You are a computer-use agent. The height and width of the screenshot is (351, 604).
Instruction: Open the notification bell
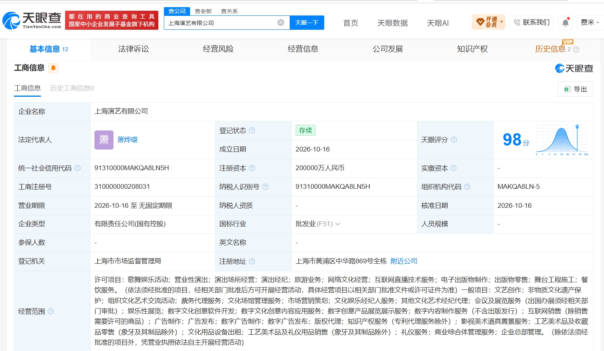[566, 23]
